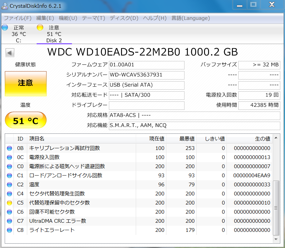Select the Disk 2 tab at 51 °C
The height and width of the screenshot is (248, 285).
(54, 34)
